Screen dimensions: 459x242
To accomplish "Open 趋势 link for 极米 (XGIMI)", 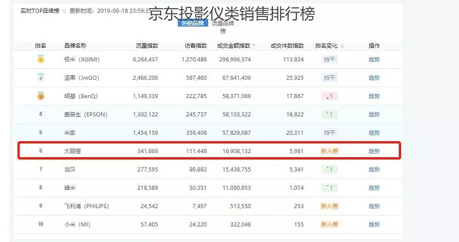I will coord(374,60).
